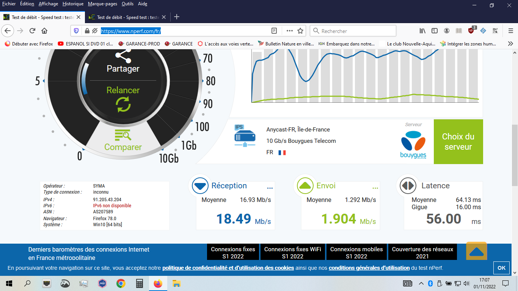518x291 pixels.
Task: Open the Couverture des réseaux 2021 link
Action: [422, 252]
